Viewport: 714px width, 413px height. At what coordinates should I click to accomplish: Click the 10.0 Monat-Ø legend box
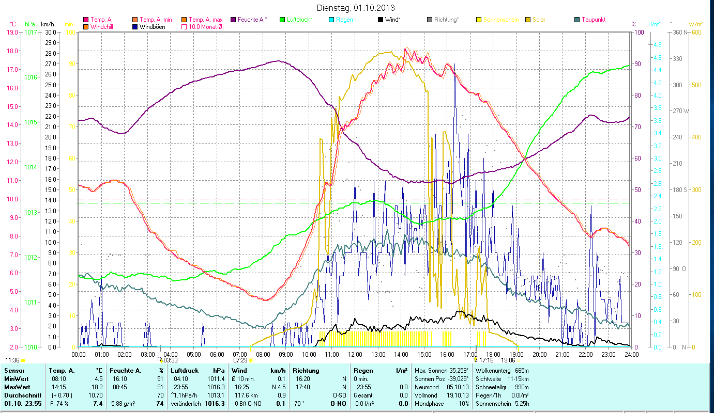(184, 26)
